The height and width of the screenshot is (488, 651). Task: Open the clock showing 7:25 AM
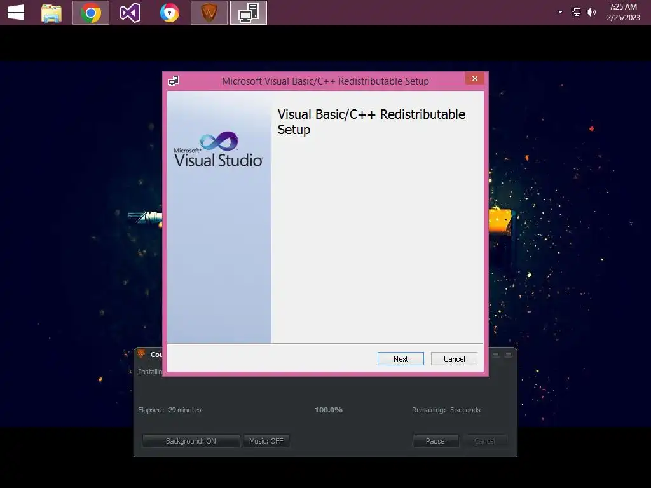[x=623, y=12]
